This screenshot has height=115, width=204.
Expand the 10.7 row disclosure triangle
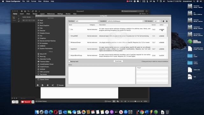point(137,68)
